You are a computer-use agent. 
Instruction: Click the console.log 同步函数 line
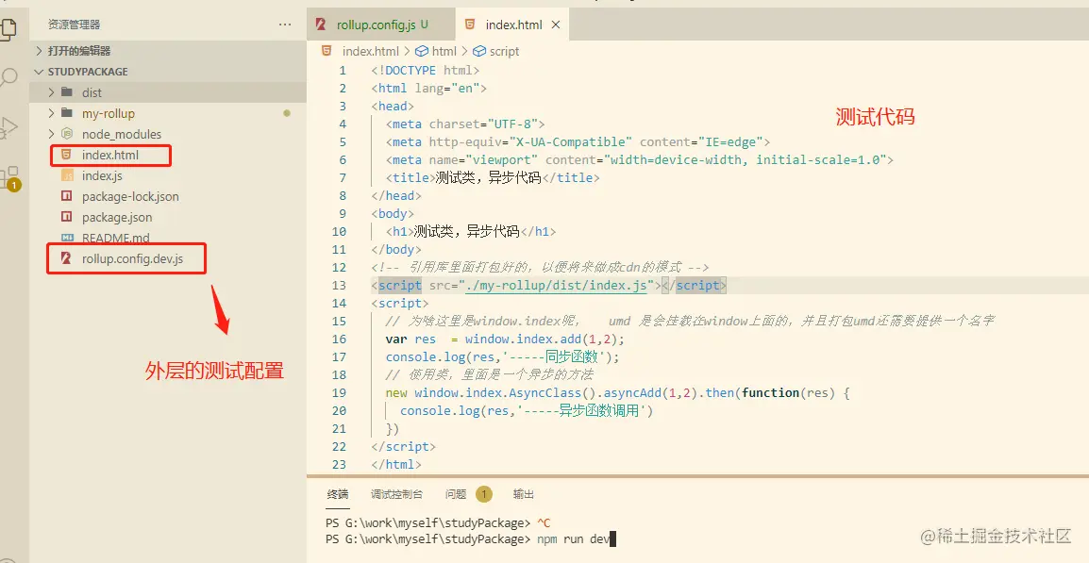pos(502,356)
